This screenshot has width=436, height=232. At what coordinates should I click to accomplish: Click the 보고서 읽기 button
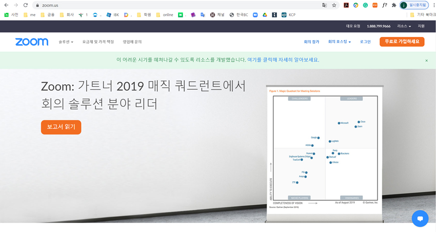click(x=61, y=127)
